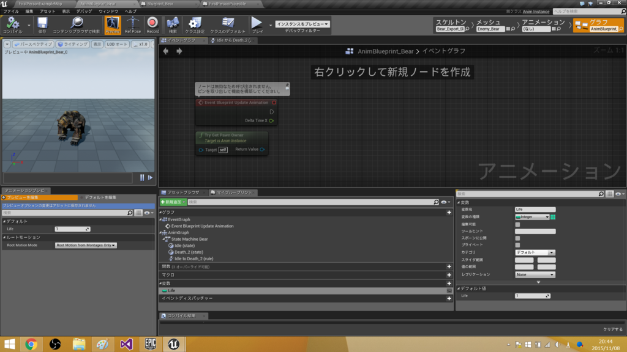Open the LOD Auto dropdown in viewport
The width and height of the screenshot is (627, 352).
pyautogui.click(x=117, y=44)
